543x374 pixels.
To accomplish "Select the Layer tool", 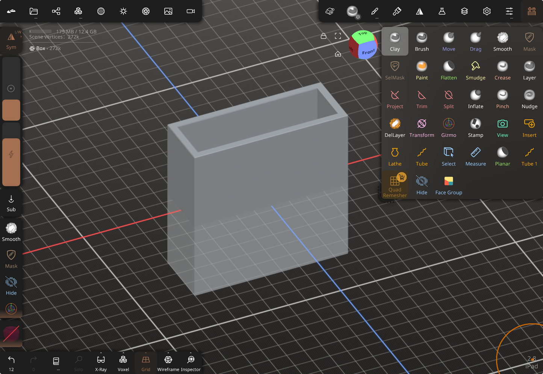I will coord(529,70).
